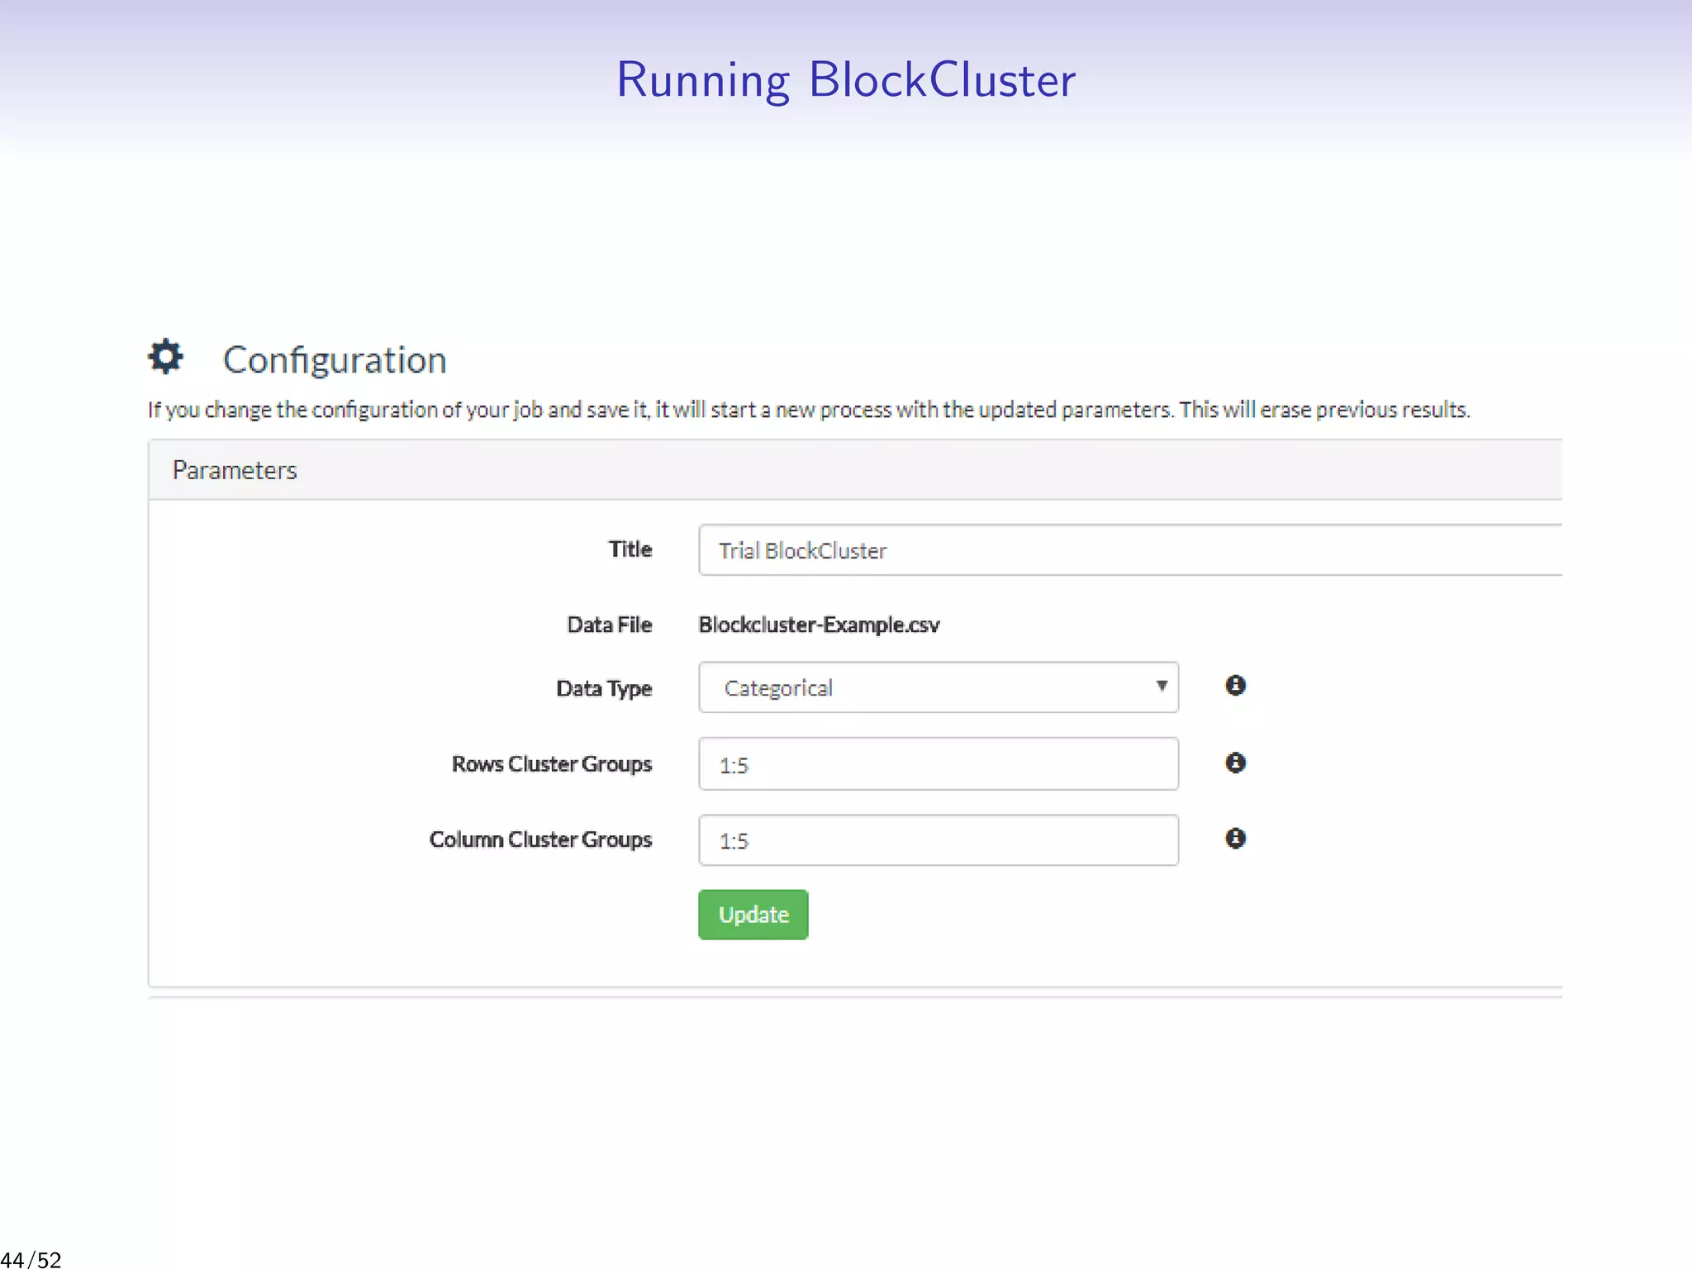Click the configuration change warning sentence

809,410
